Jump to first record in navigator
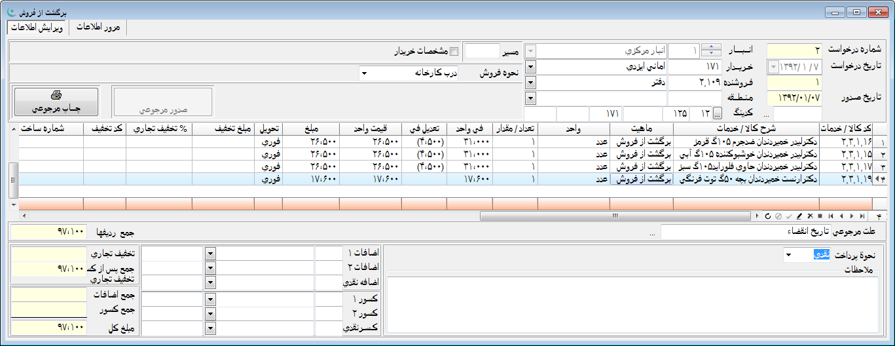The image size is (895, 346). point(831,216)
